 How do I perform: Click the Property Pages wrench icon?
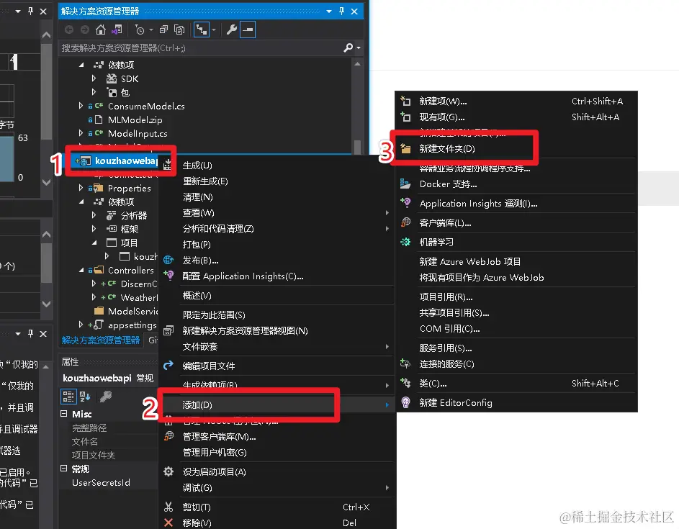(106, 396)
